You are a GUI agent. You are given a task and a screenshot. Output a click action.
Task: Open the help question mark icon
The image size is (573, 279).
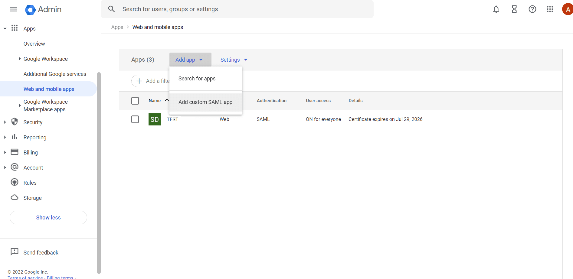[532, 9]
